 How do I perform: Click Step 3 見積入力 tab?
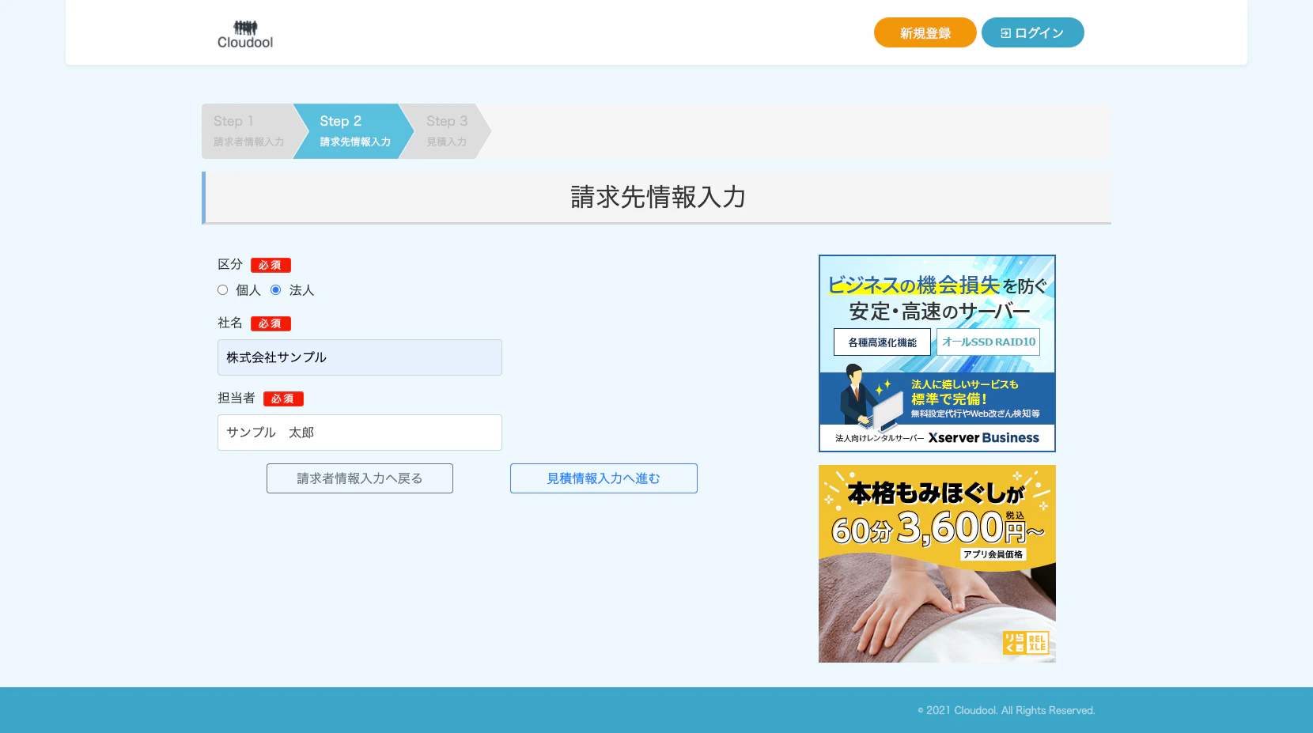[x=446, y=131]
